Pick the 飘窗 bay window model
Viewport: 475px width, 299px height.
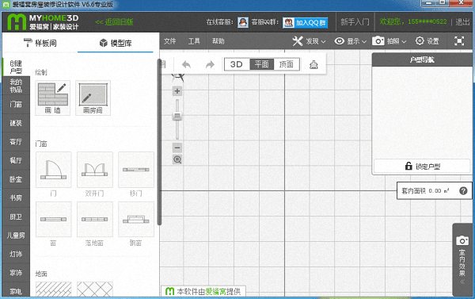[136, 219]
